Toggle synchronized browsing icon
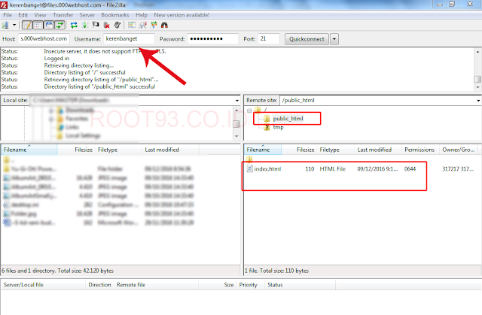This screenshot has height=315, width=482. [x=154, y=25]
